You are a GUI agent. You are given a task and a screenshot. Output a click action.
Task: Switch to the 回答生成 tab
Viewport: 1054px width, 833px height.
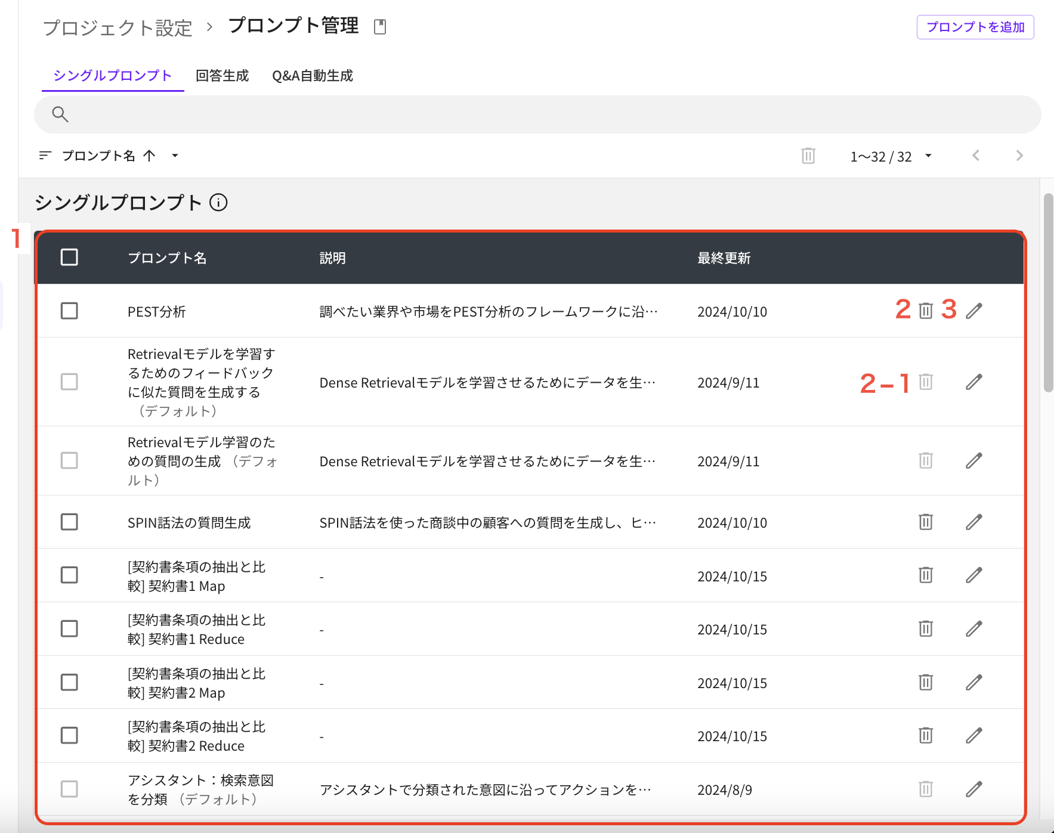222,76
